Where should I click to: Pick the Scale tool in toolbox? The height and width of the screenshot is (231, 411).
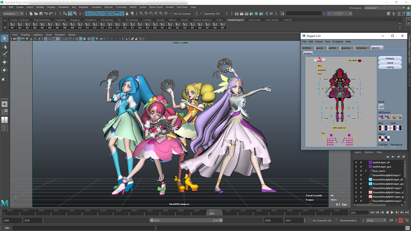pos(4,78)
